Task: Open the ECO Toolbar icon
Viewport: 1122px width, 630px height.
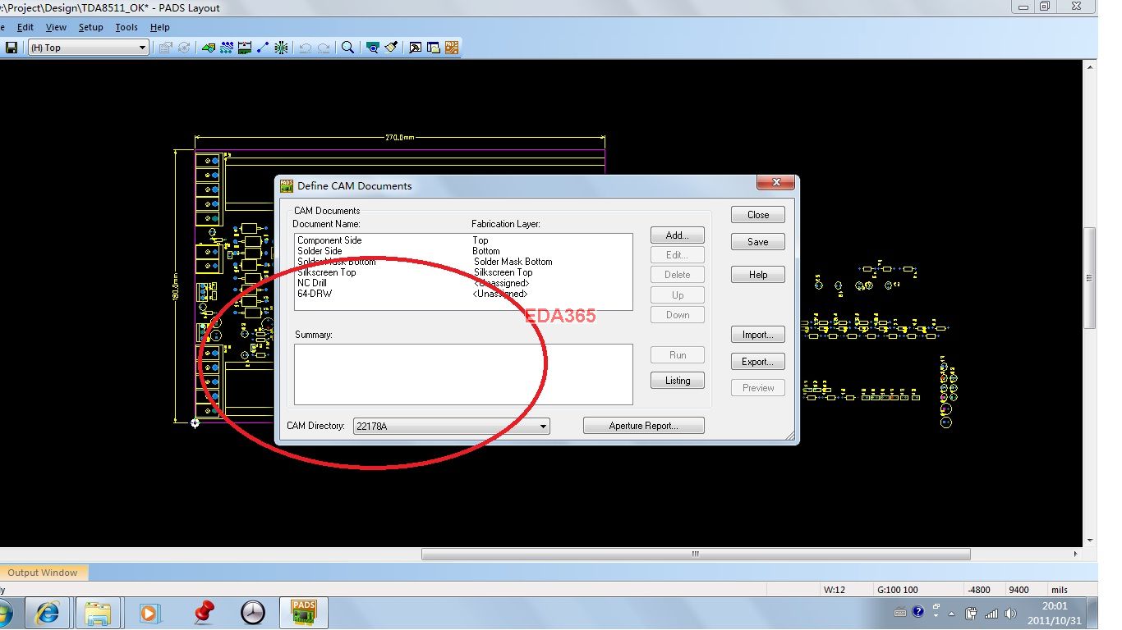Action: 263,48
